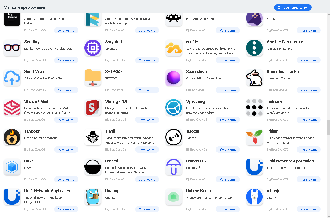Click the Seafile cloud icon

click(174, 48)
